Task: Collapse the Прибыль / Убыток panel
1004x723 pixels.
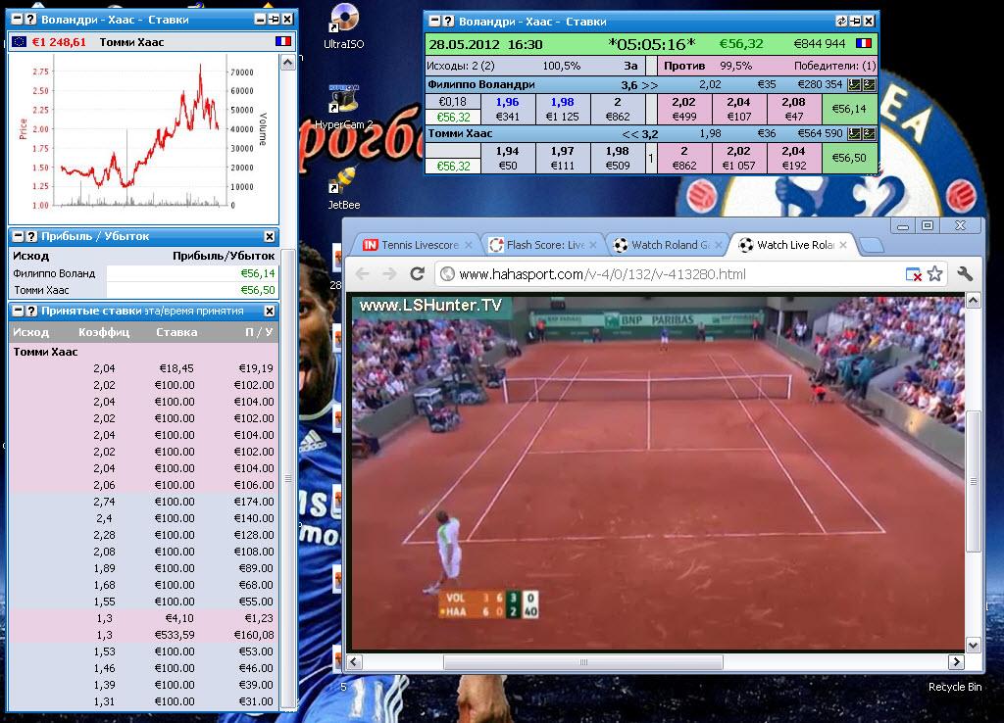Action: coord(18,237)
